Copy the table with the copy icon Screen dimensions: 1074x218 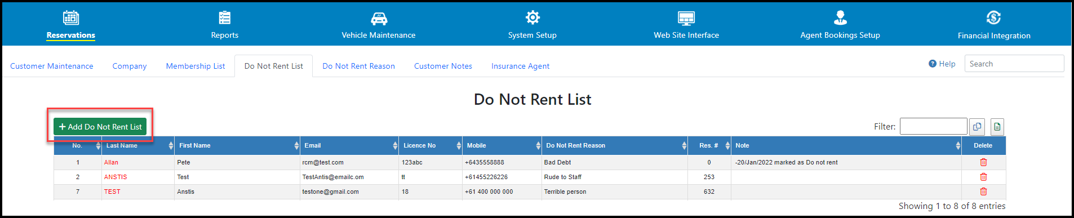pos(977,127)
